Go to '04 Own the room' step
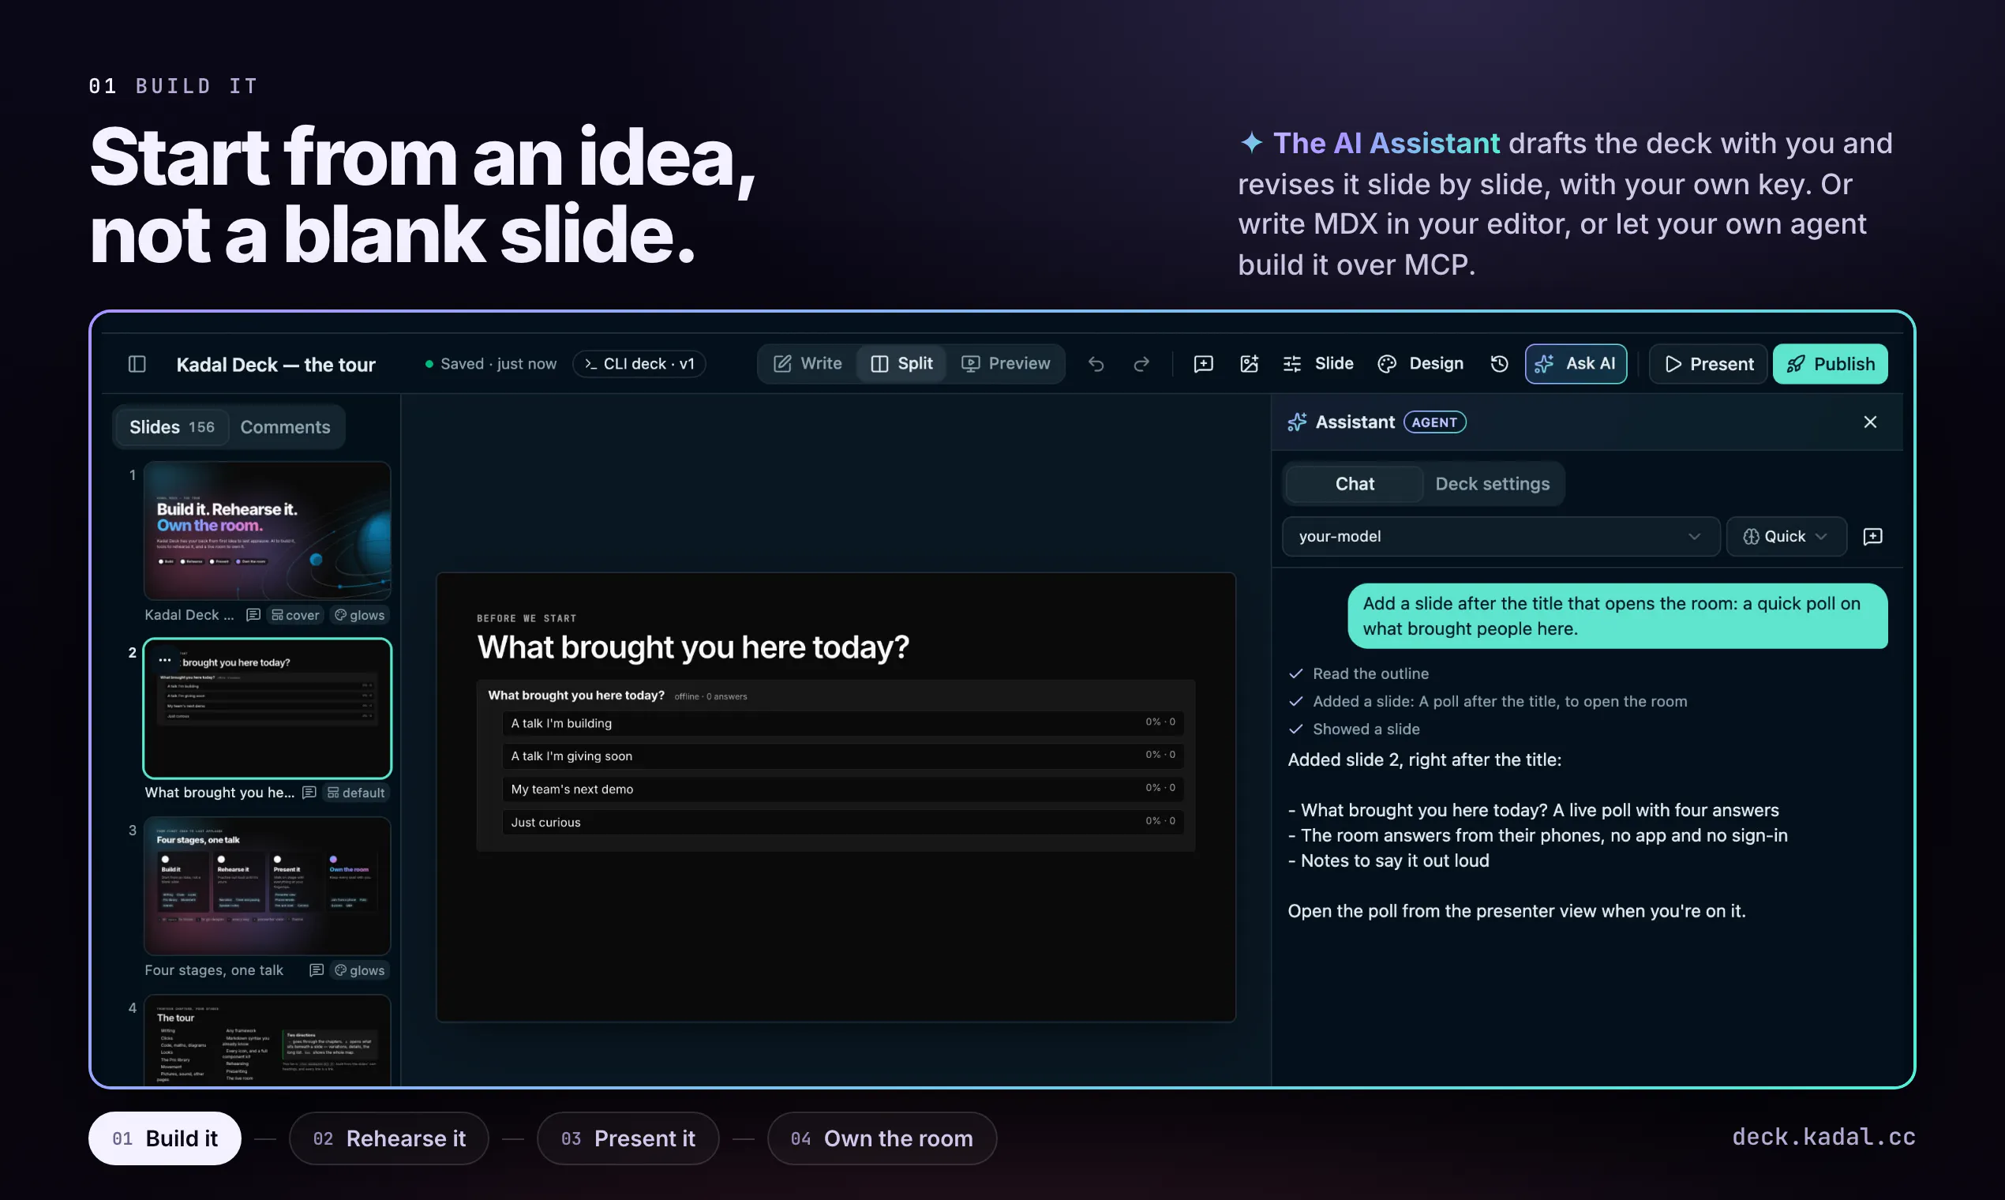This screenshot has height=1200, width=2005. [x=881, y=1138]
